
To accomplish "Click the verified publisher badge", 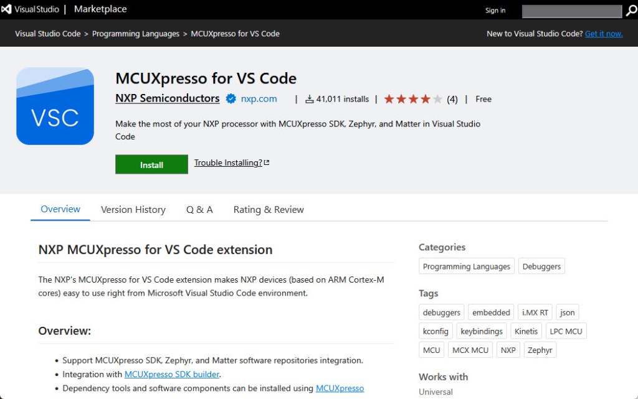I will (x=231, y=98).
